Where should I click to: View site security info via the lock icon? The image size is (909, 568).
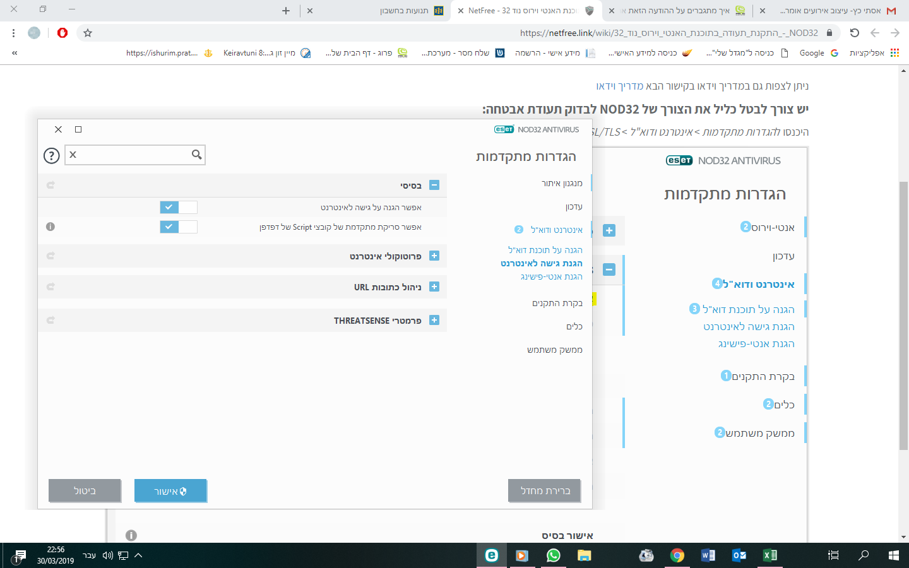click(x=829, y=33)
